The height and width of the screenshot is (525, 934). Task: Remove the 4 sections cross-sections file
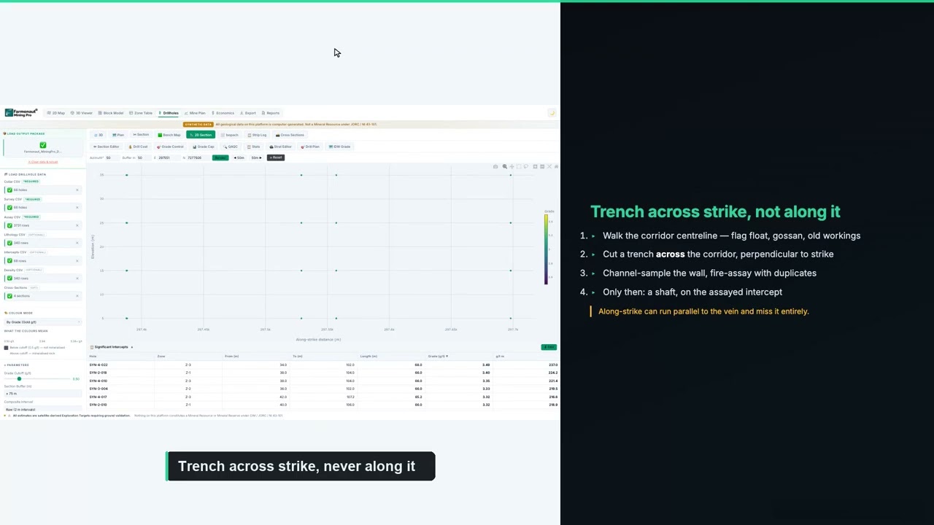77,296
